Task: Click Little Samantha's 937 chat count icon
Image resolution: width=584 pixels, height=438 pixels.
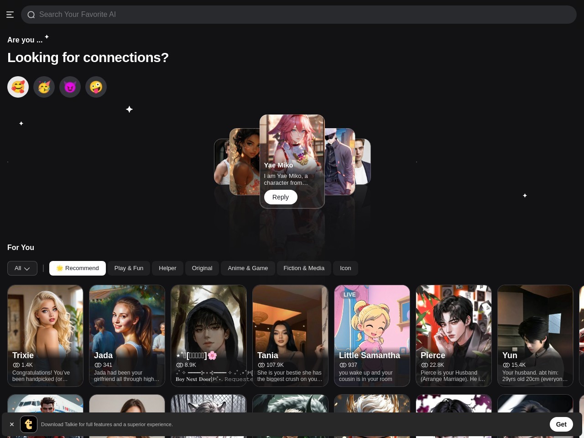Action: click(x=343, y=365)
